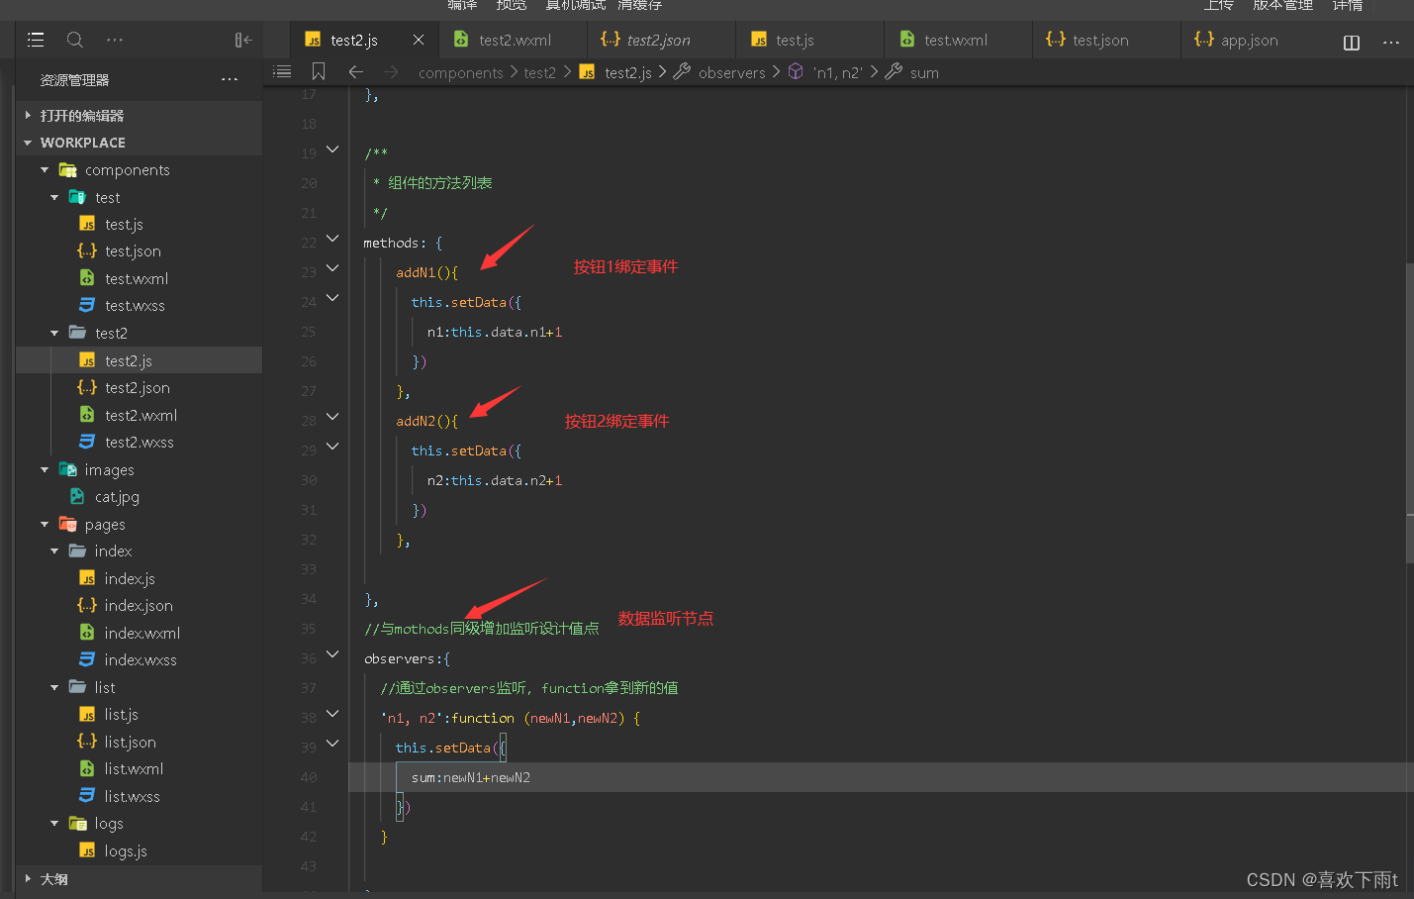Open the test2.wxml tab

click(514, 40)
